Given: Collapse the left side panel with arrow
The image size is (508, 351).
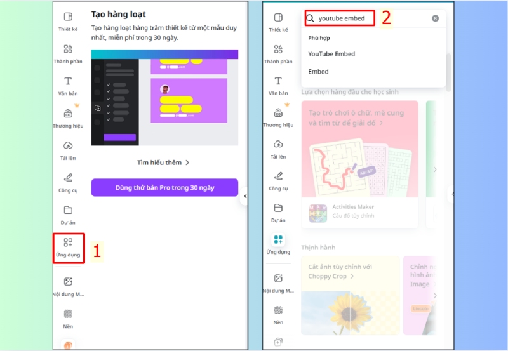Looking at the screenshot, I should (245, 196).
